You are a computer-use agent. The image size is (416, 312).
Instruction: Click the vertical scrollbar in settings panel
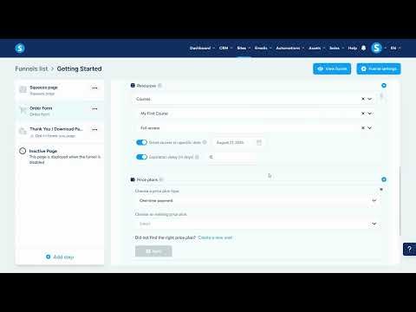click(x=400, y=201)
